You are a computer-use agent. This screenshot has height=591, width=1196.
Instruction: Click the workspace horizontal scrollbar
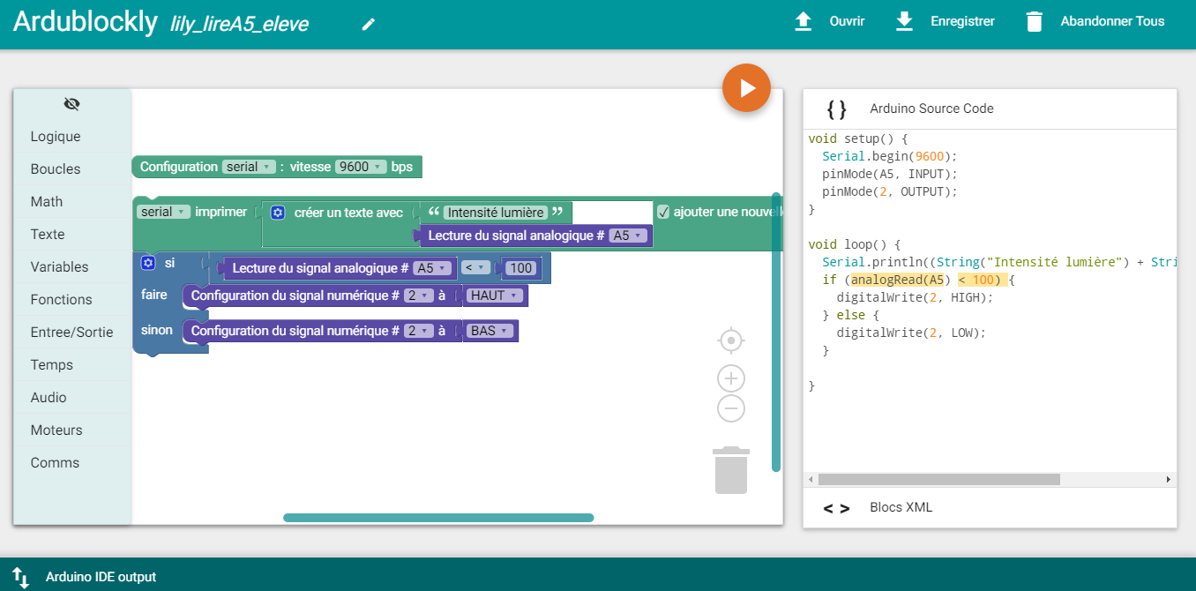tap(438, 518)
